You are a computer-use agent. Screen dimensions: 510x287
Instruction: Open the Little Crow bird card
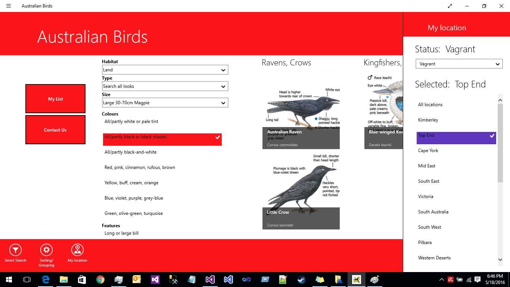pyautogui.click(x=301, y=191)
